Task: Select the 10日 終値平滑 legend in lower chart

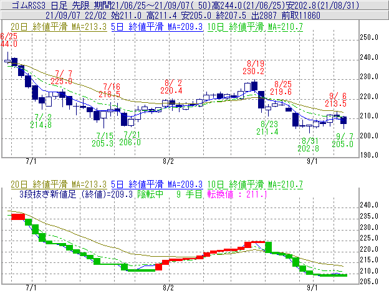Action: point(255,184)
